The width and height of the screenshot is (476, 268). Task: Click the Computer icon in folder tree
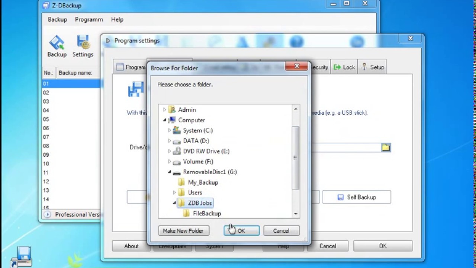tap(171, 120)
